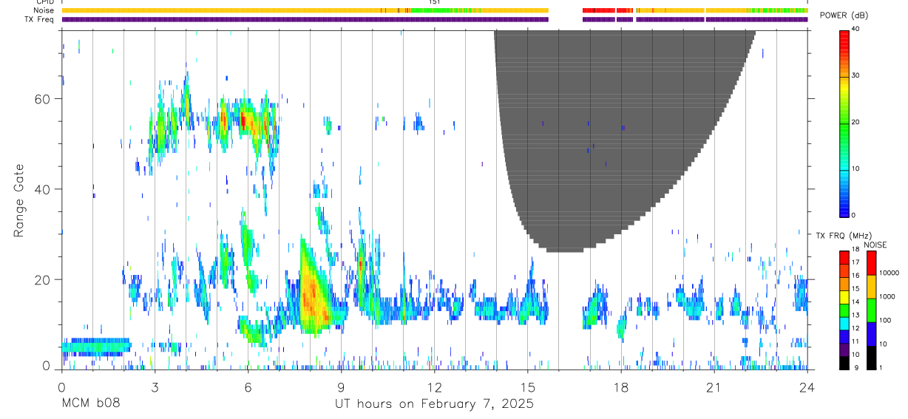Screen dimensions: 908x419
Task: Click the 60 tick on the Range Gate axis
Action: click(x=43, y=99)
